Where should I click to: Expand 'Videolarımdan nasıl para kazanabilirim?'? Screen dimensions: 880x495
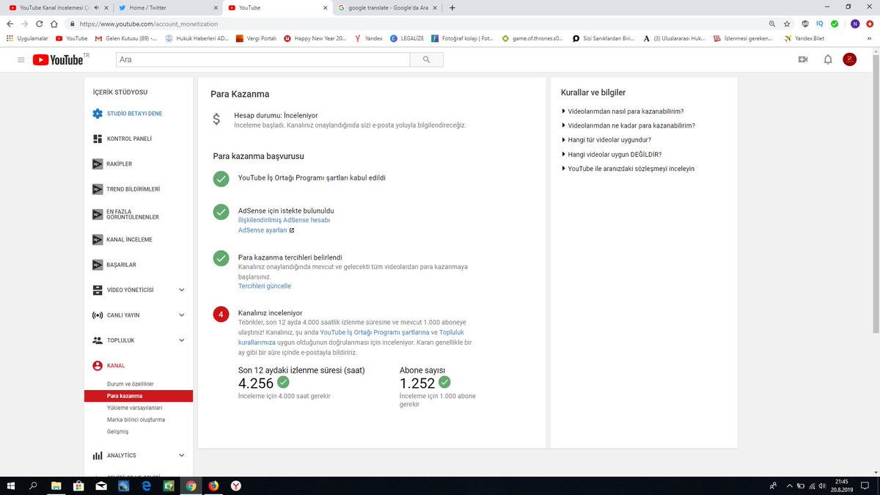pyautogui.click(x=622, y=111)
